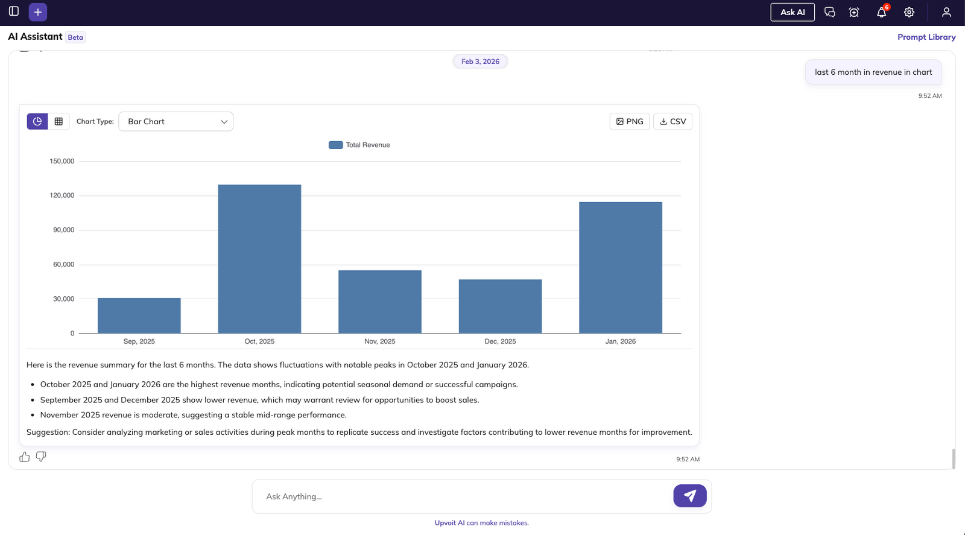Send message with paper plane button

coord(689,496)
